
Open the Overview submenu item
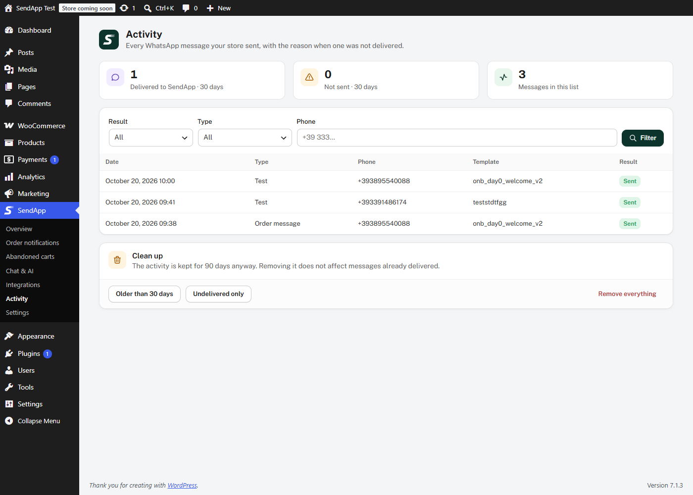19,229
